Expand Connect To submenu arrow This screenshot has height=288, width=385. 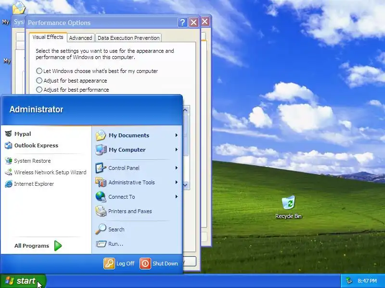click(176, 197)
